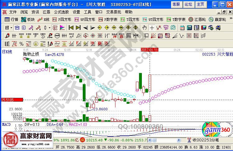Jump to first bar arrow icon

click(x=71, y=27)
